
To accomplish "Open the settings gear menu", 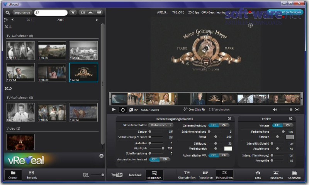I will pos(8,13).
